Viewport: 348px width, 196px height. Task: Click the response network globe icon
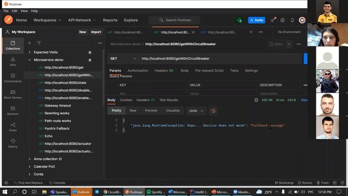(256, 100)
